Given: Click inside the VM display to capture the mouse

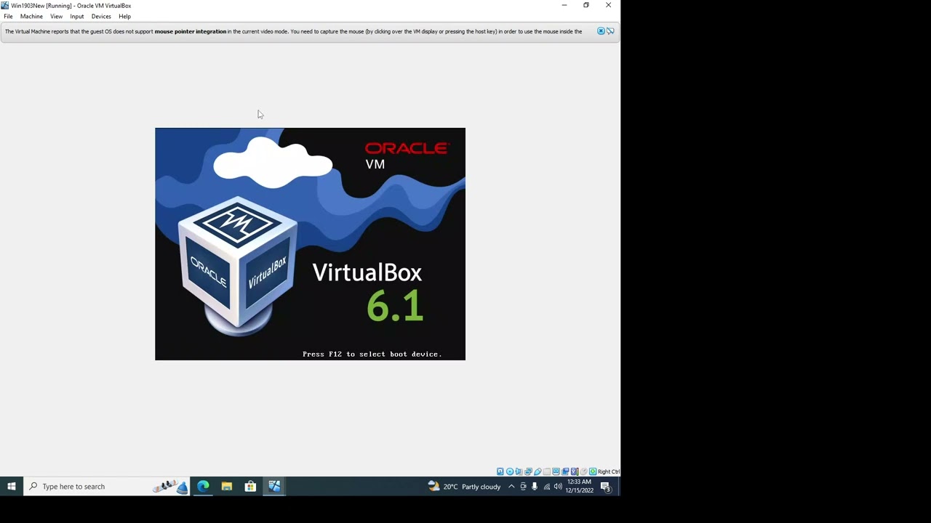Looking at the screenshot, I should 310,244.
